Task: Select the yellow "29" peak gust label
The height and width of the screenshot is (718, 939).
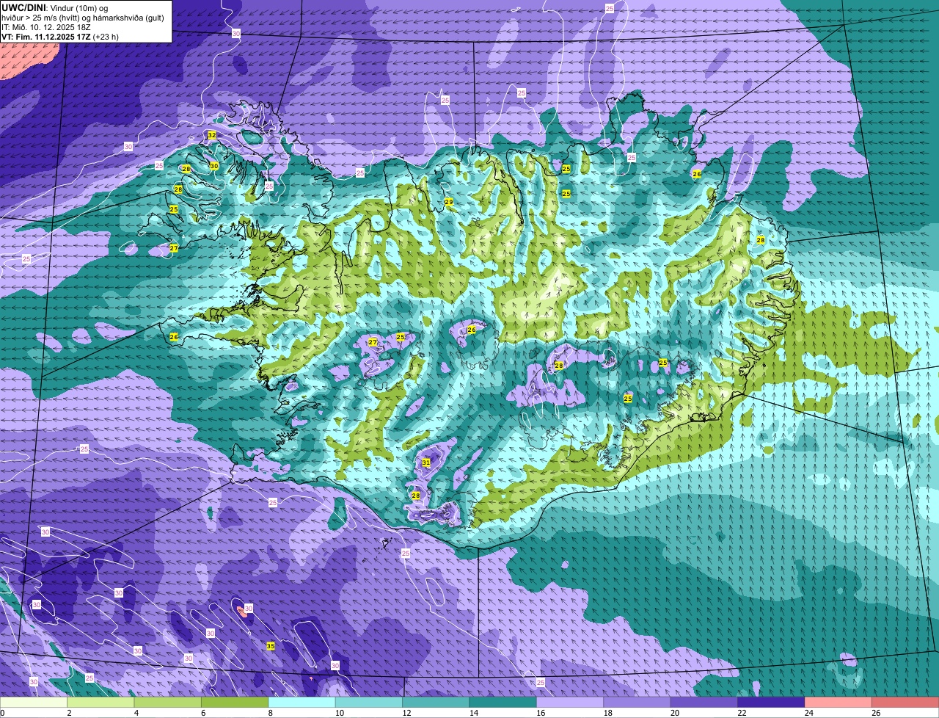Action: [x=448, y=202]
